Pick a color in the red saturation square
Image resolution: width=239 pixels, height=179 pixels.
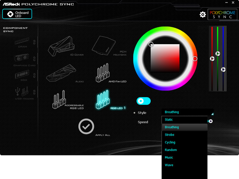pos(165,58)
